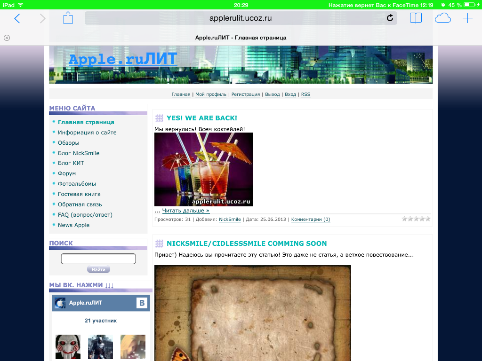Click the VK logo icon in widget

pyautogui.click(x=142, y=303)
